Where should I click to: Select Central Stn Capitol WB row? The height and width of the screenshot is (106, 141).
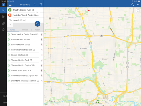25,70
